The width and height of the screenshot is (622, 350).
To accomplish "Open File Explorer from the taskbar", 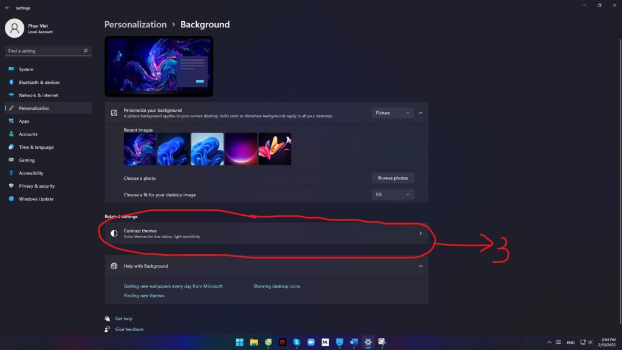I will [254, 342].
